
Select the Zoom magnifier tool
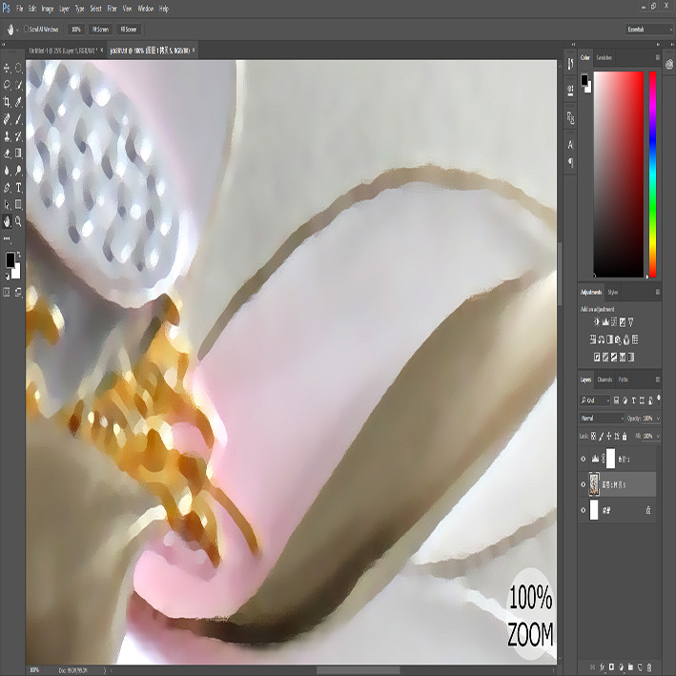tap(18, 221)
